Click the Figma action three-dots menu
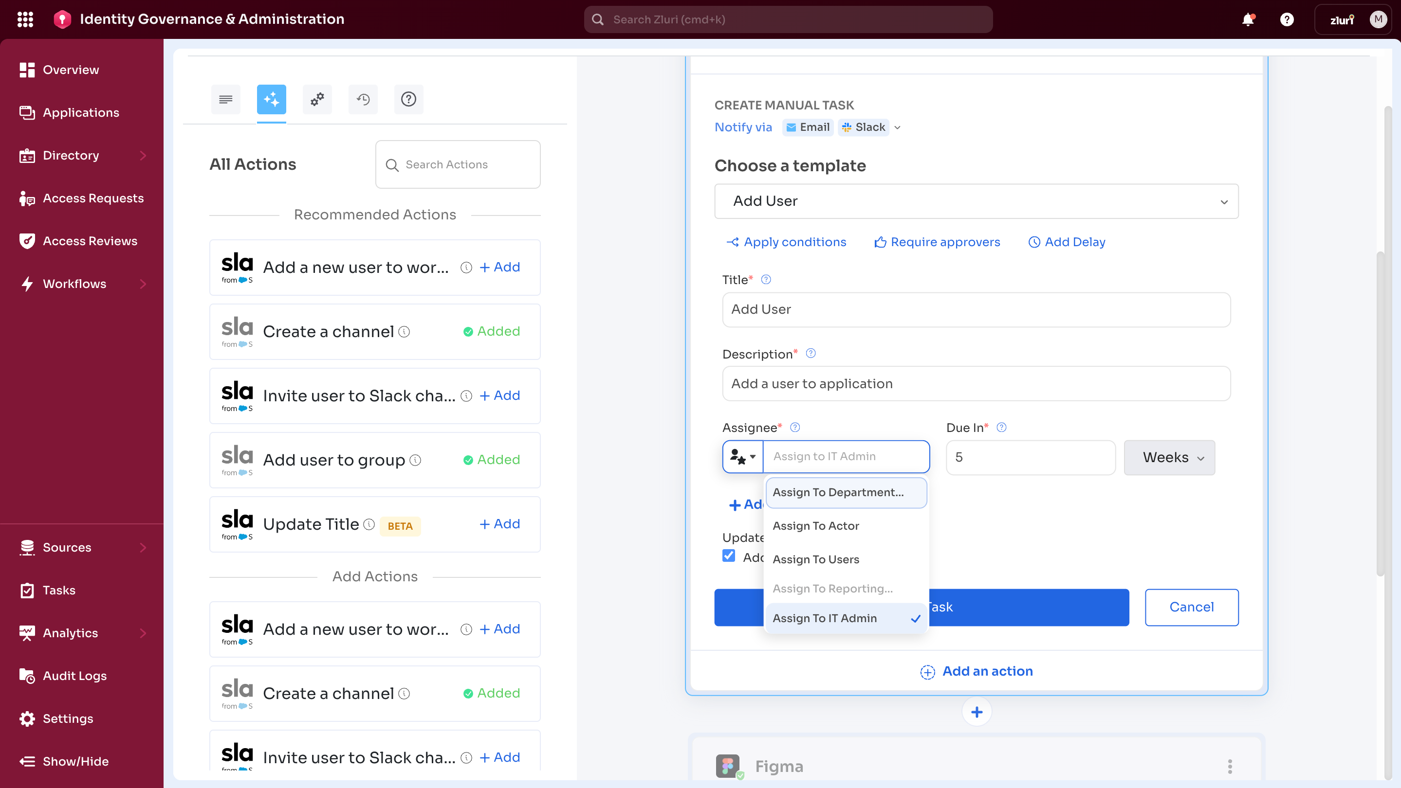This screenshot has width=1401, height=788. [1229, 766]
